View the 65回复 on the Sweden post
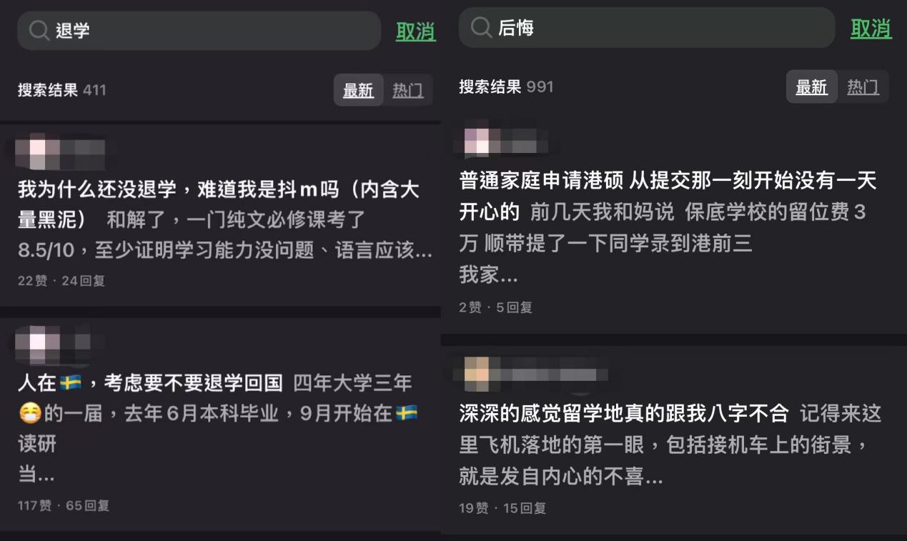This screenshot has height=541, width=907. [87, 505]
